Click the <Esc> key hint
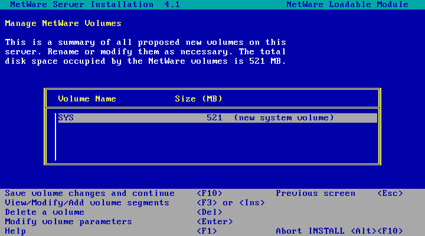Viewport: 425px width, 236px height. tap(390, 194)
